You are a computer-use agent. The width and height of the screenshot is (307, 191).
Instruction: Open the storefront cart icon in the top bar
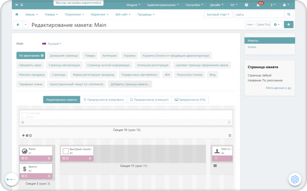(x=17, y=5)
